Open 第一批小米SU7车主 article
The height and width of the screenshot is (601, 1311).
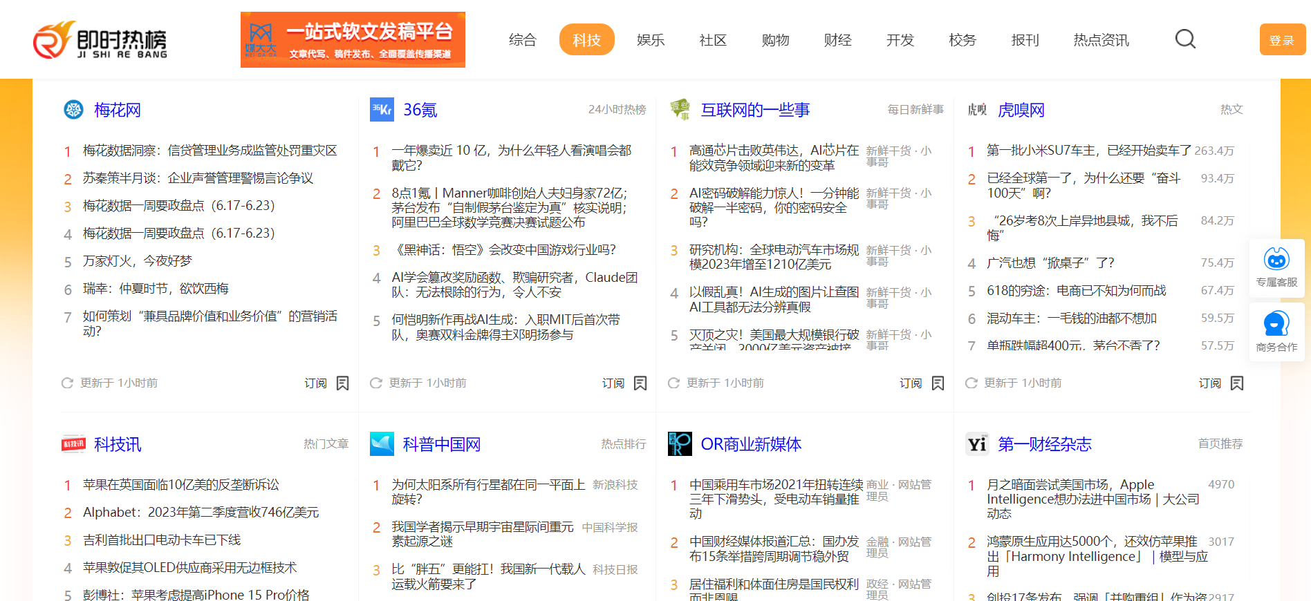1089,151
